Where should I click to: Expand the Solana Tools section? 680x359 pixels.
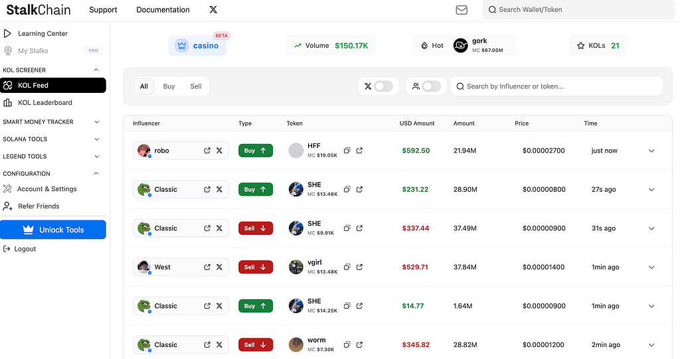(x=97, y=139)
